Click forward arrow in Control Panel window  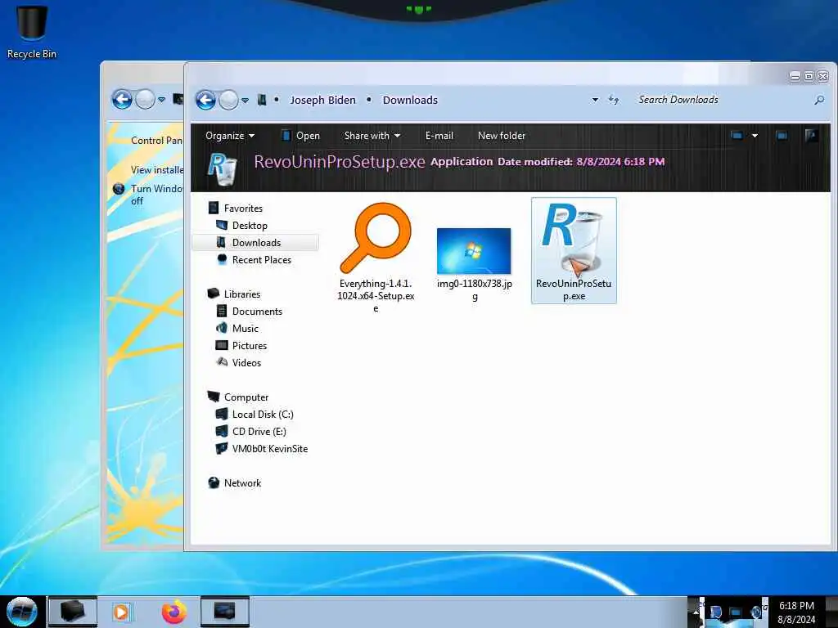pos(145,99)
